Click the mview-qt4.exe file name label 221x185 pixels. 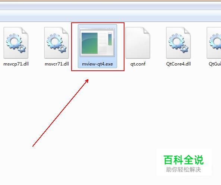click(x=97, y=64)
